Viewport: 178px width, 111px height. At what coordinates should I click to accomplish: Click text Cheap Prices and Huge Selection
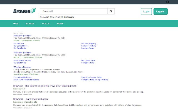click(37, 70)
